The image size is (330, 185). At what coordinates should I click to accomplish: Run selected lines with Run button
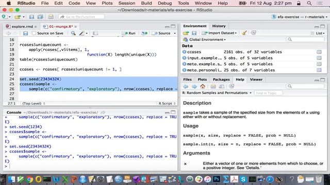128,33
